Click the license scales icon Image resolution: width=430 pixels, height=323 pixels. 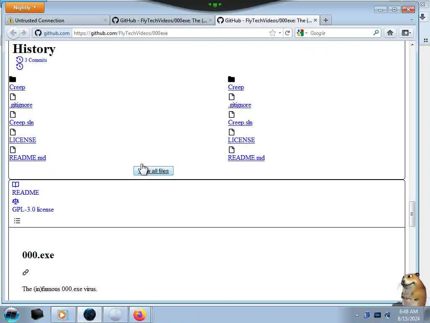coord(16,201)
